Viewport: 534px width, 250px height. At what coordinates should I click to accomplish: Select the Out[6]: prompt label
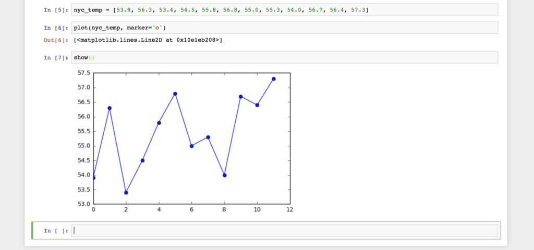pyautogui.click(x=56, y=41)
